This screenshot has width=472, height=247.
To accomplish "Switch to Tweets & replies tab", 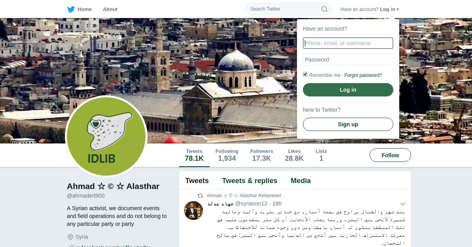I will (x=249, y=181).
